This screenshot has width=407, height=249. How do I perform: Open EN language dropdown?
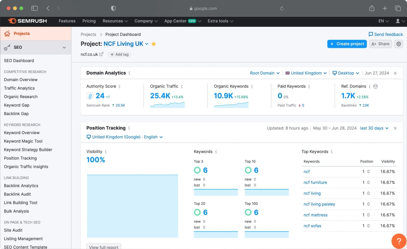[383, 21]
